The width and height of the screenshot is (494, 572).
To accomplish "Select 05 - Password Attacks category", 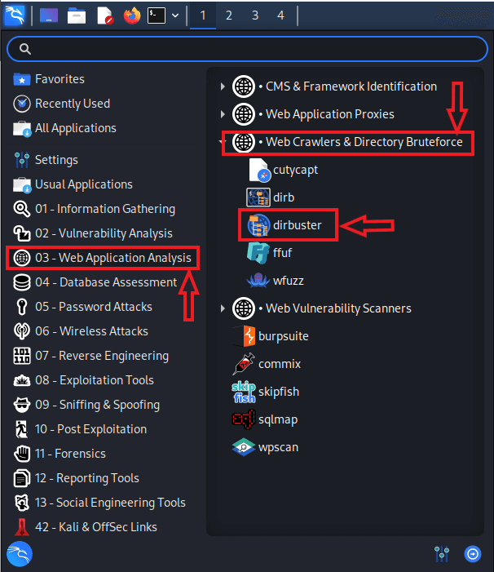I will [82, 307].
